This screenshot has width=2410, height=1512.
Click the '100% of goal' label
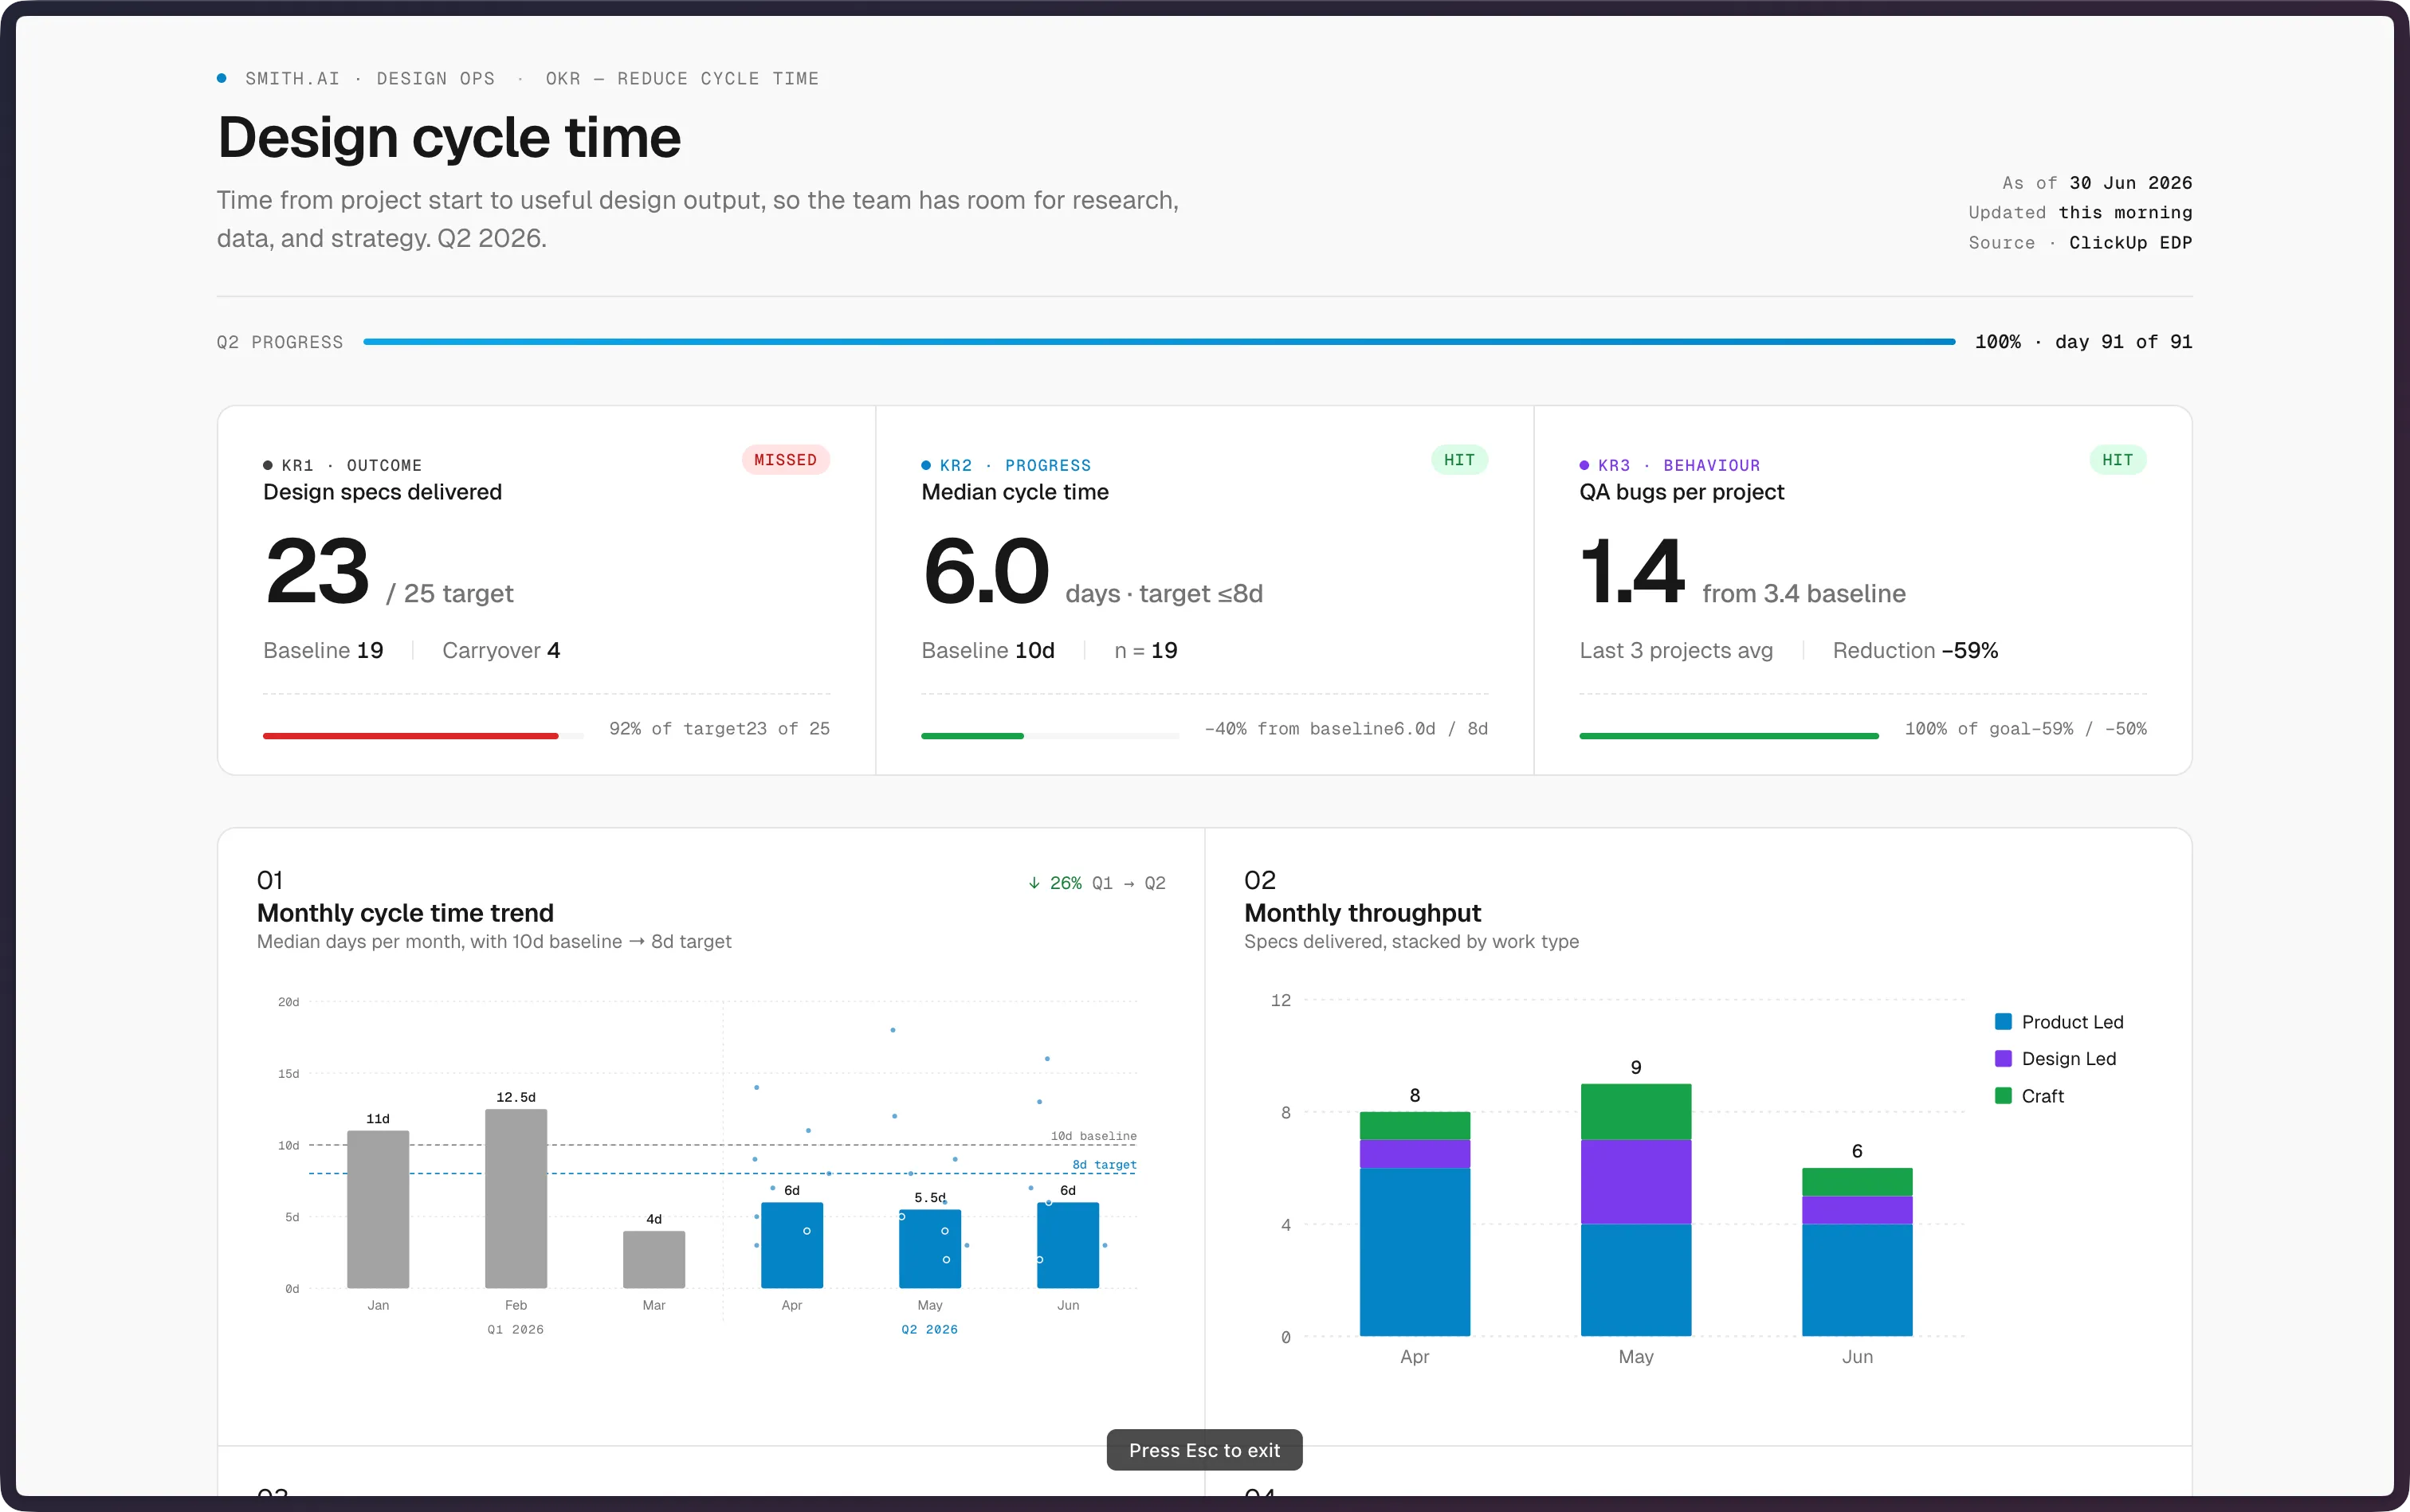(x=1968, y=728)
